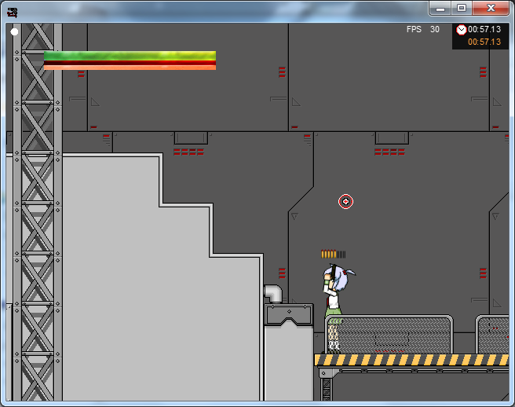Maximize the game window

462,8
